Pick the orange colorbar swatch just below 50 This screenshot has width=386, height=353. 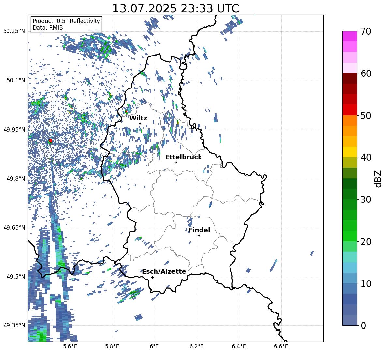pos(349,120)
